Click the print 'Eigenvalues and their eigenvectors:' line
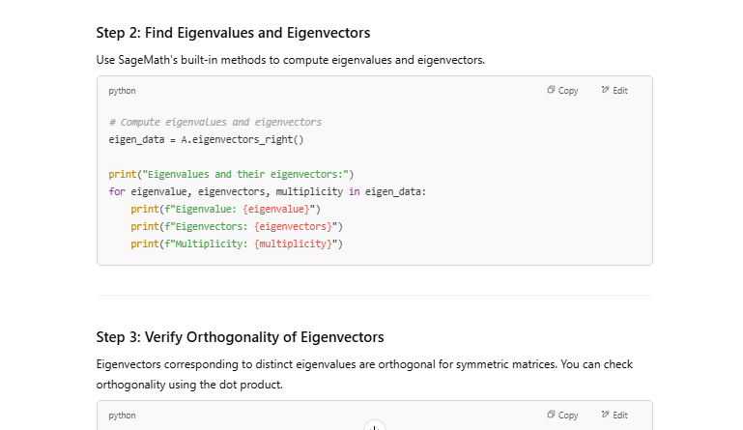 (x=232, y=175)
